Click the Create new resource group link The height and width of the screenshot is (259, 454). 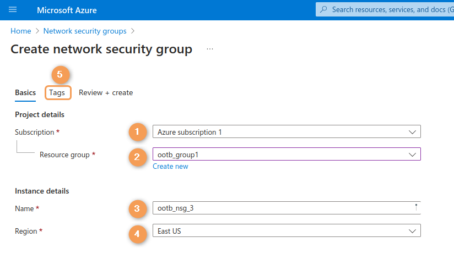click(170, 166)
